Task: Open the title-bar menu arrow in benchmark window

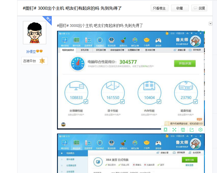Action: 192,33
